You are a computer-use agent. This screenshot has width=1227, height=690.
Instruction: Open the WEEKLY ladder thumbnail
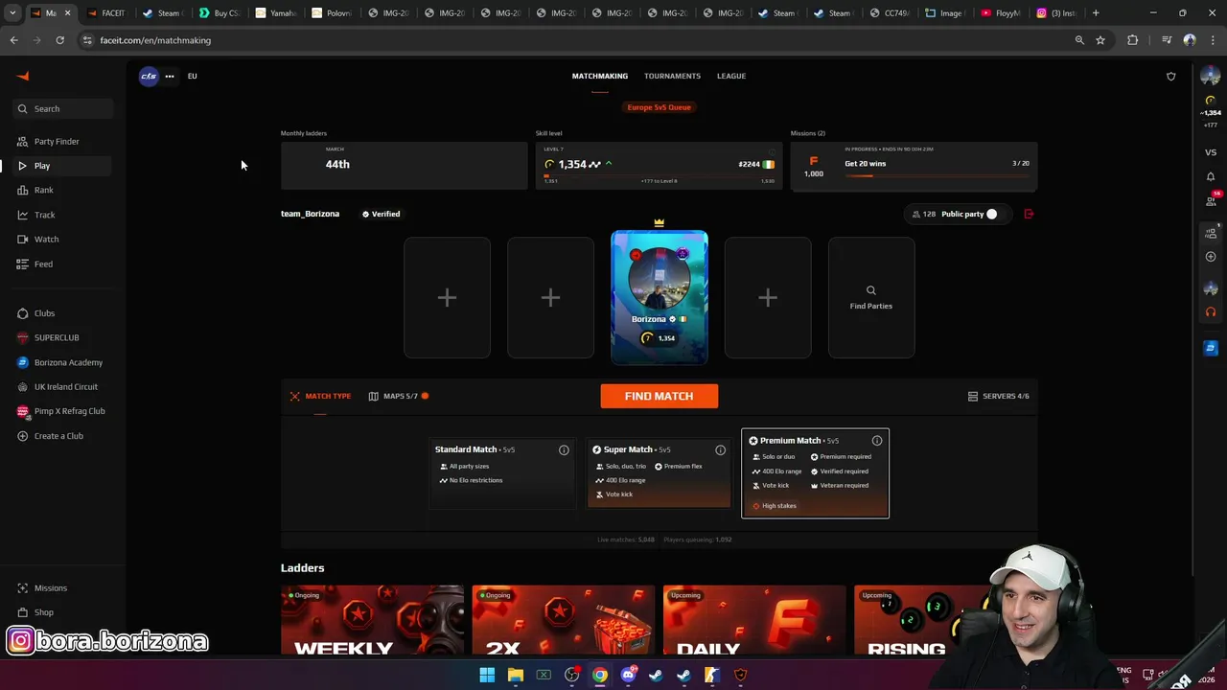372,621
